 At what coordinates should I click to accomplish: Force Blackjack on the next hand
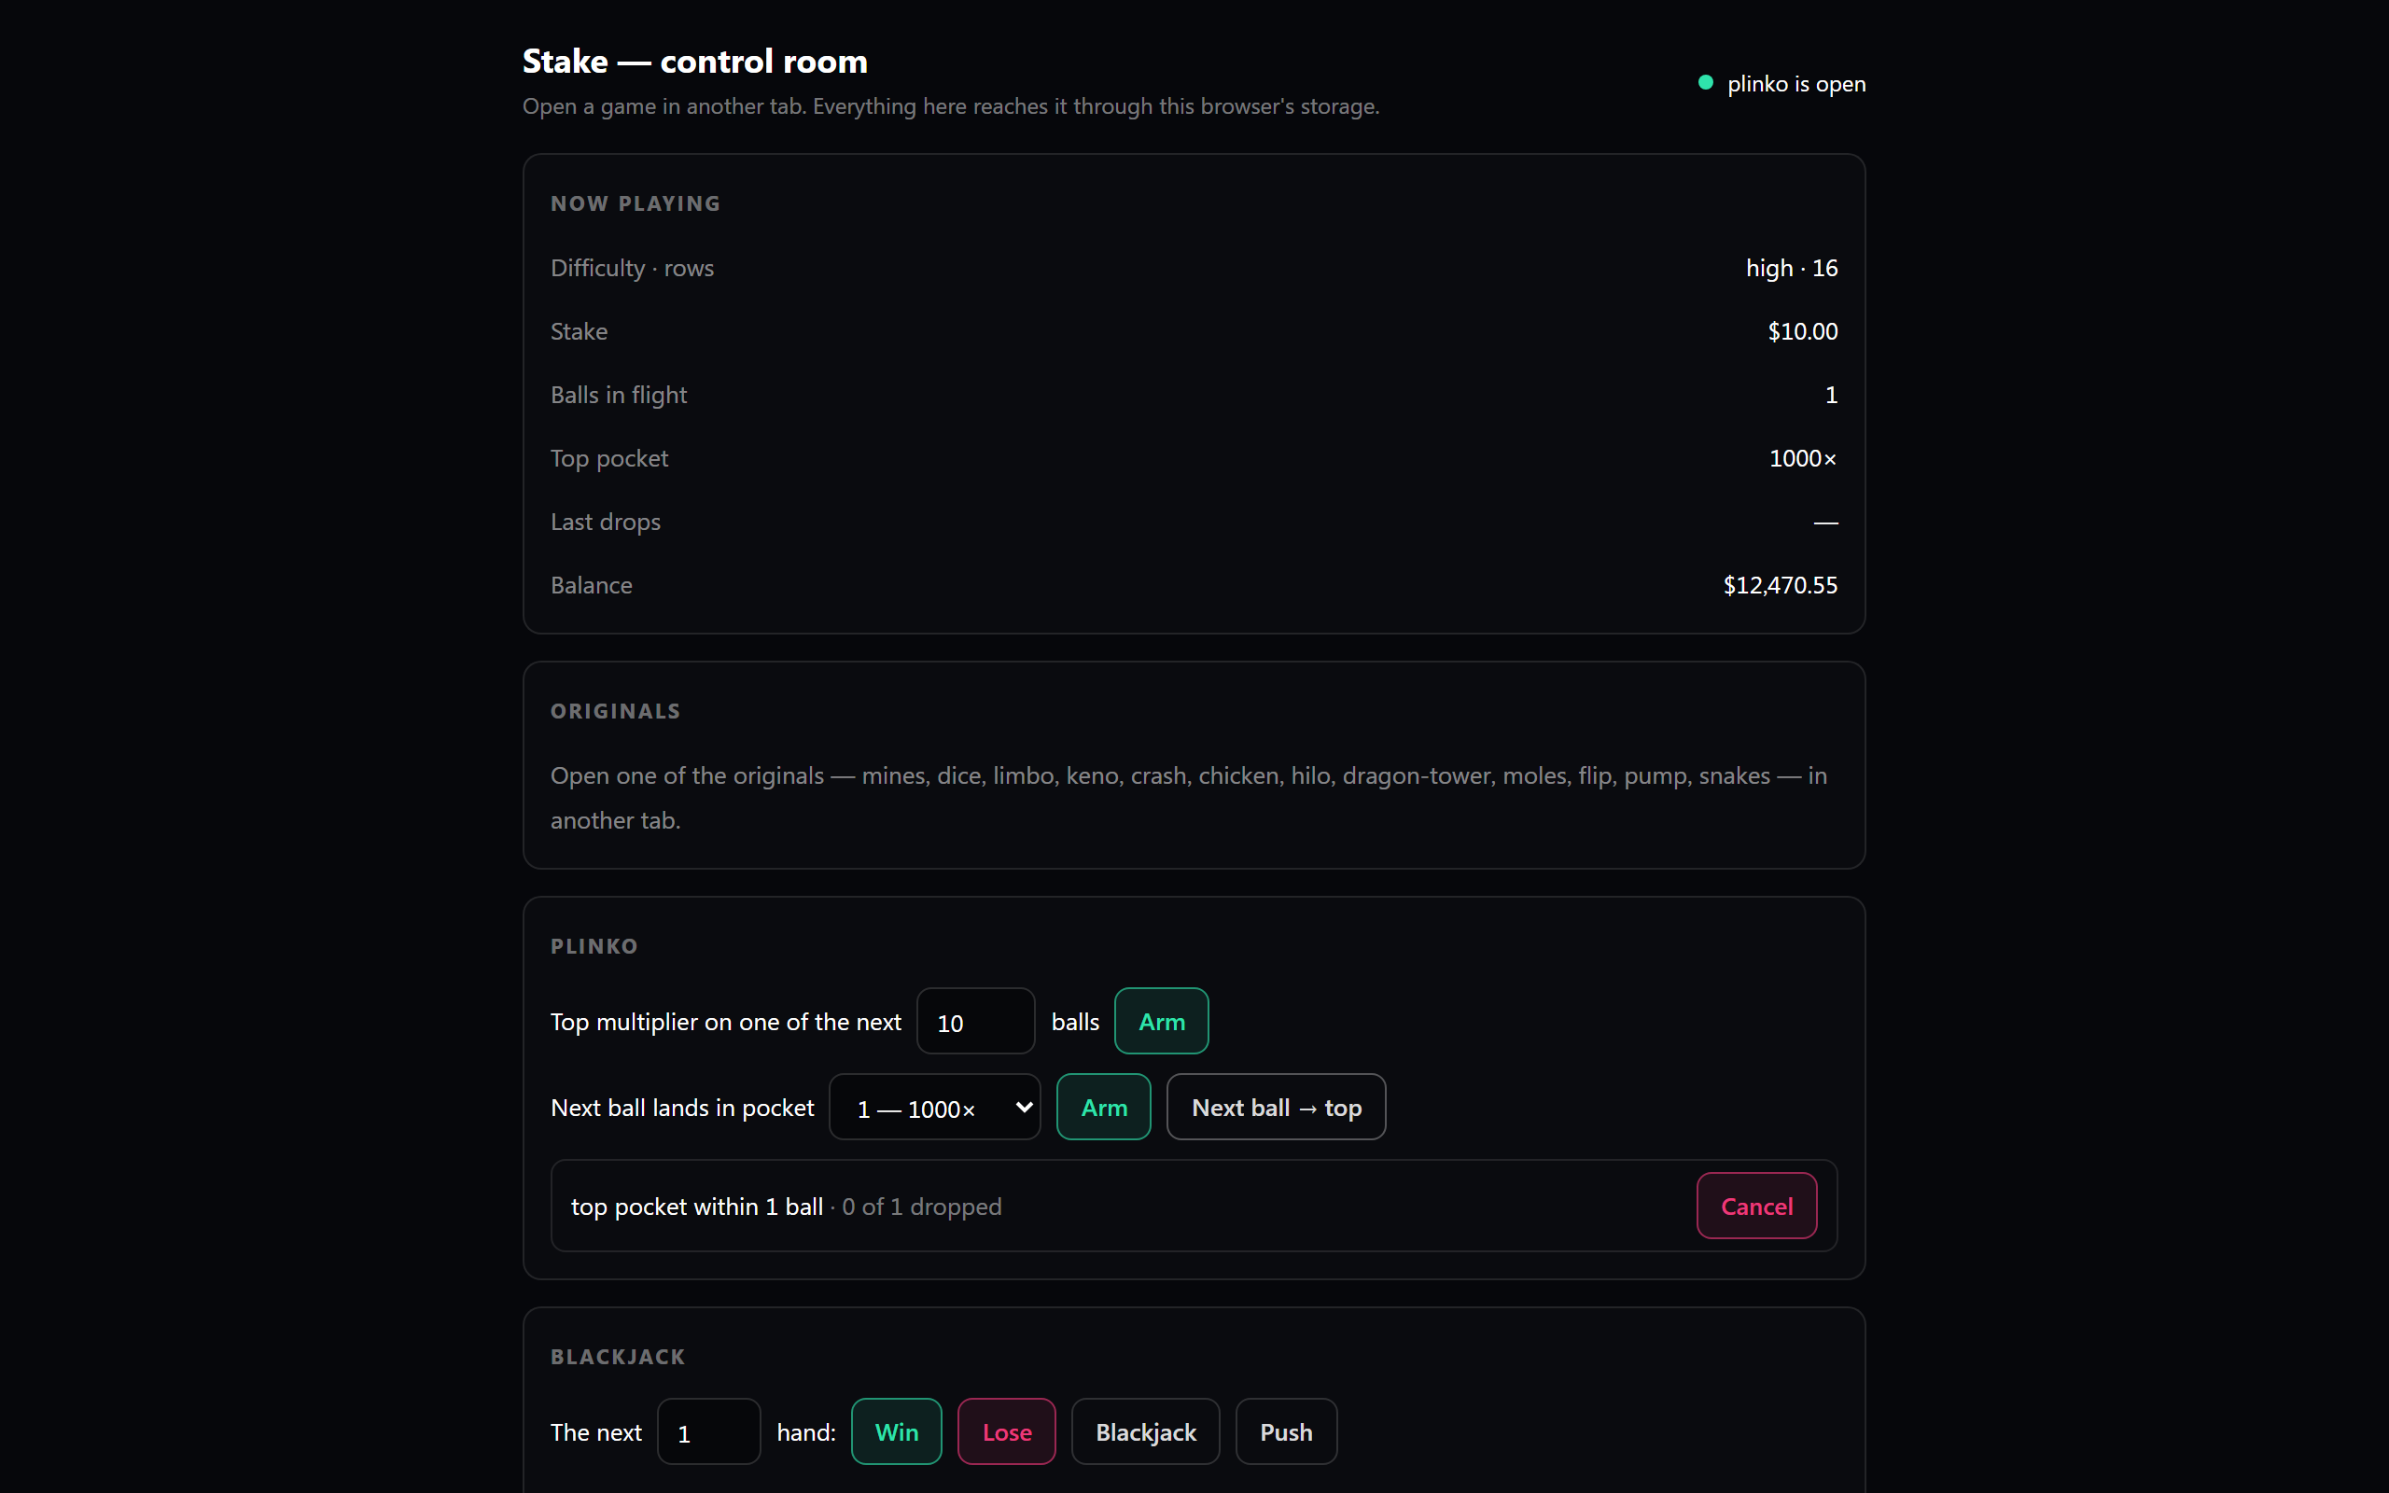pos(1145,1431)
